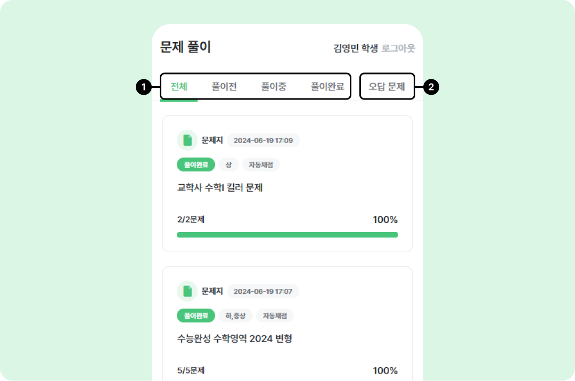Click the 하,중상 difficulty tag
The width and height of the screenshot is (575, 381).
235,316
